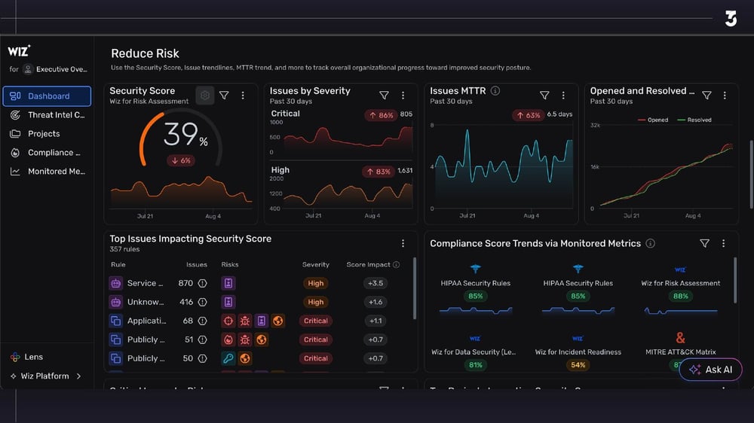Click info icon beside 416 issues

(202, 302)
